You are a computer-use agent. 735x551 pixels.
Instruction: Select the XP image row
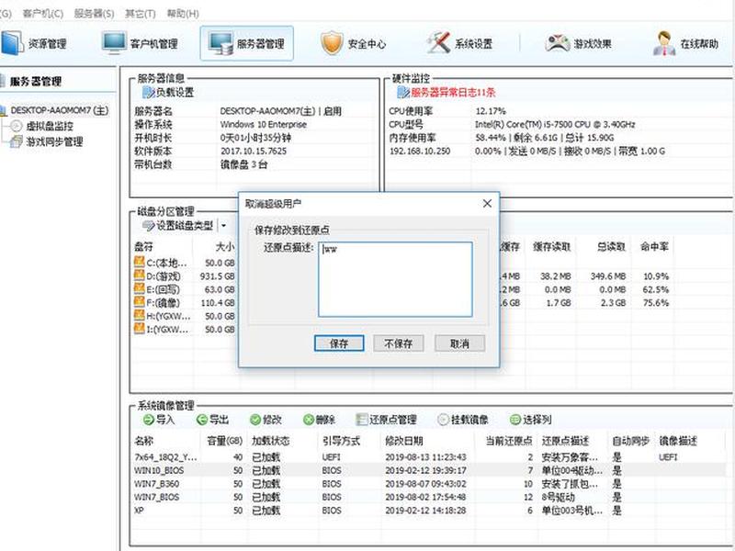click(429, 511)
